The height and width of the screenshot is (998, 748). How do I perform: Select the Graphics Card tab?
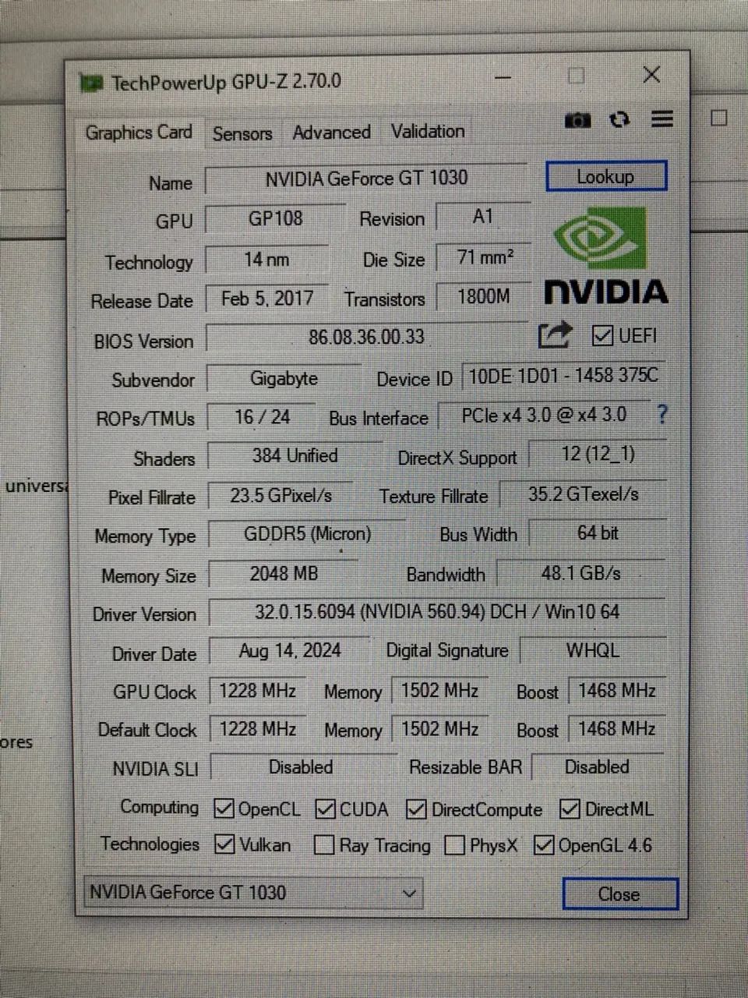point(139,133)
